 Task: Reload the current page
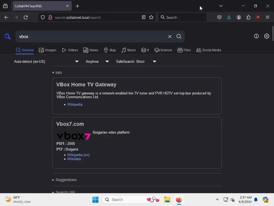tap(26, 17)
